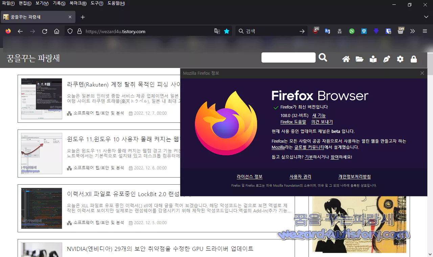Select the 꿈을꾸는 파랑새 tab
433x257 pixels.
[38, 17]
